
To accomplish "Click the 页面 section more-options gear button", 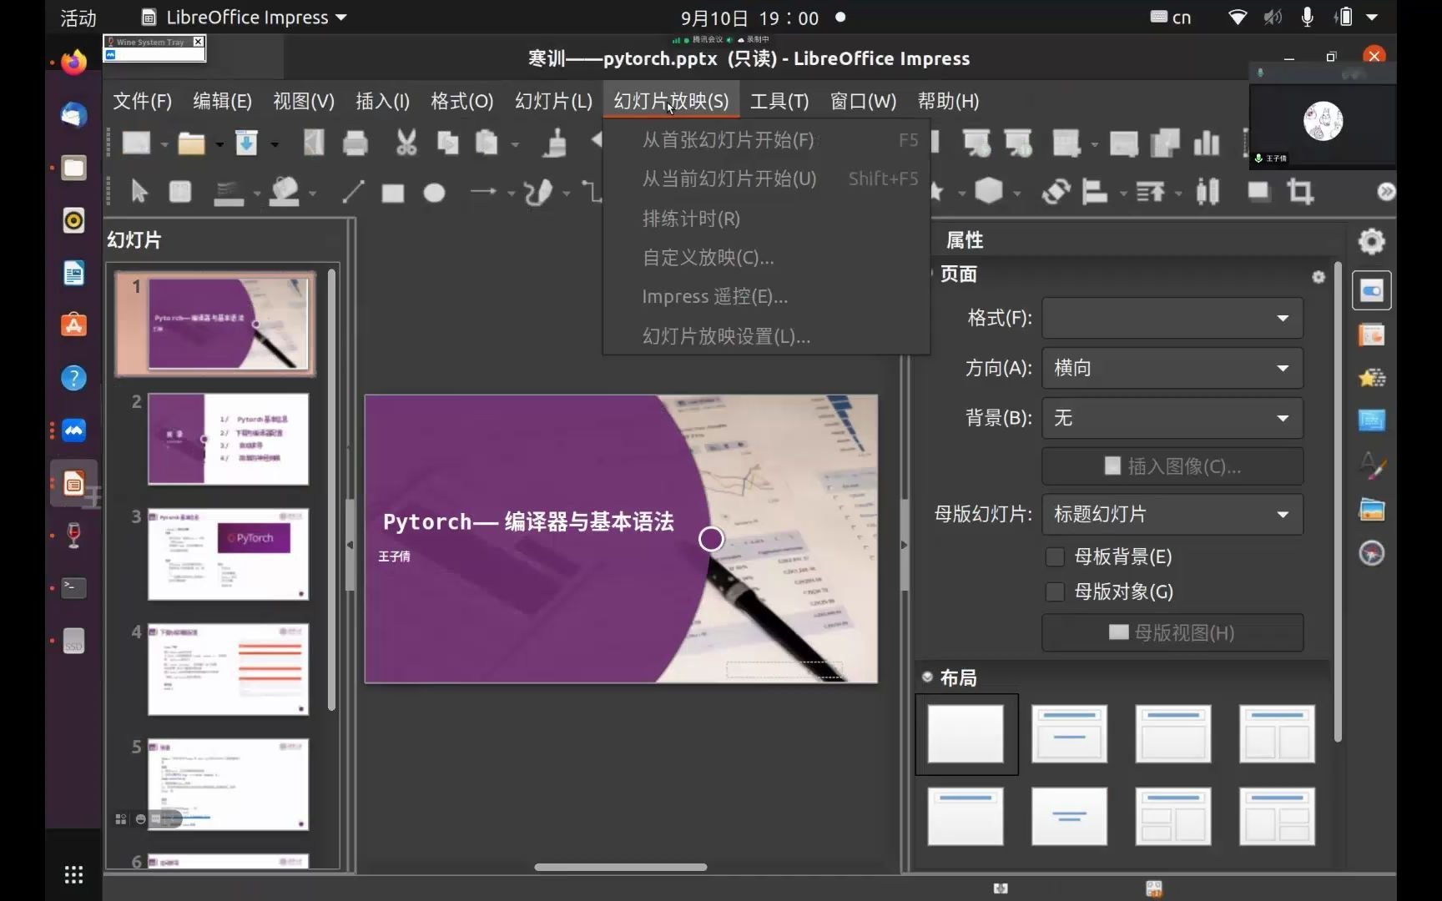I will click(x=1318, y=277).
